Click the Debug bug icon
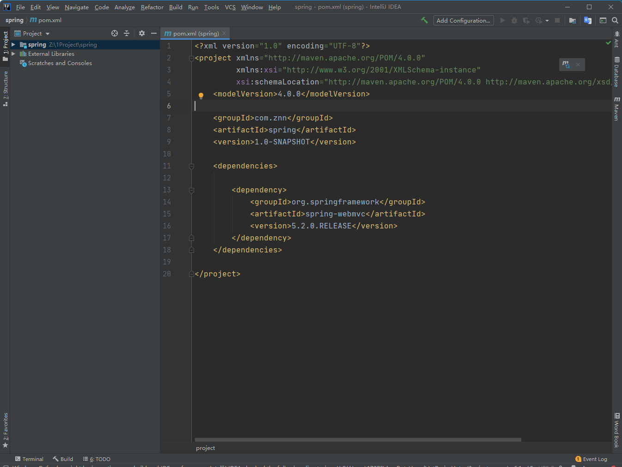The width and height of the screenshot is (622, 467). pyautogui.click(x=514, y=20)
